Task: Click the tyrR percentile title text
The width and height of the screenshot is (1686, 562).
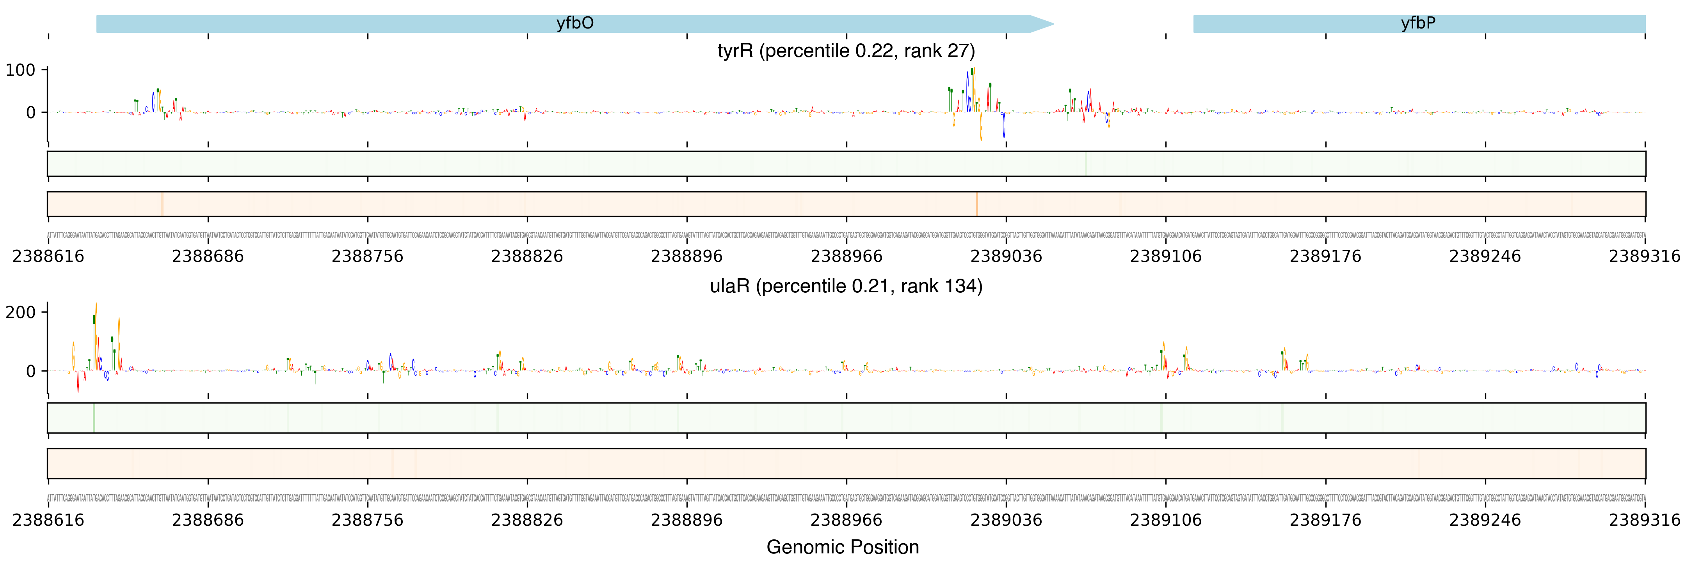Action: (x=846, y=51)
